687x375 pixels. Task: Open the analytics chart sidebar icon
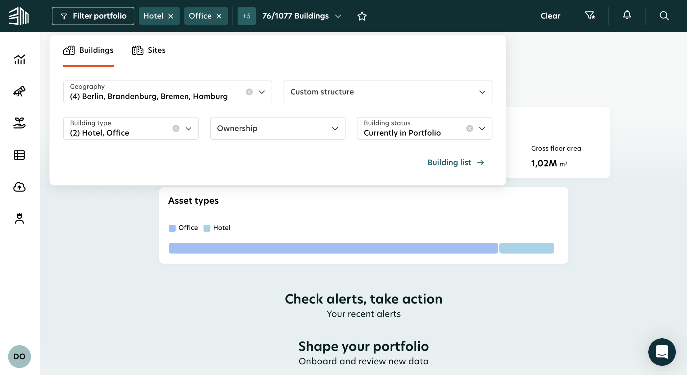point(19,60)
